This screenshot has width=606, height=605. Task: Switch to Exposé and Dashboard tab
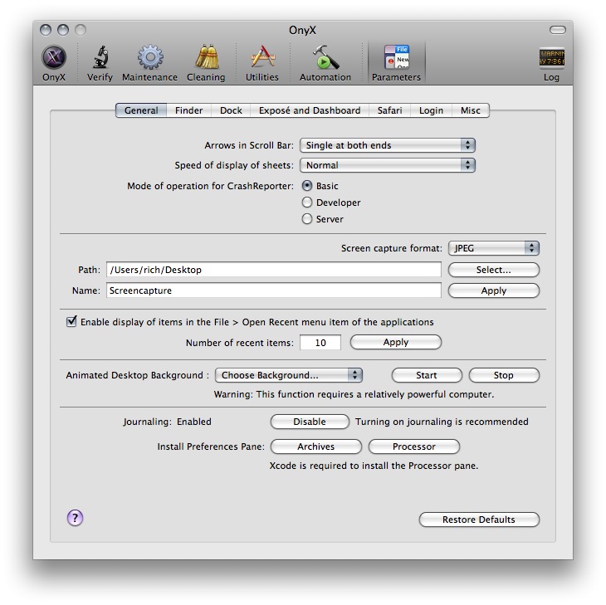pos(310,110)
